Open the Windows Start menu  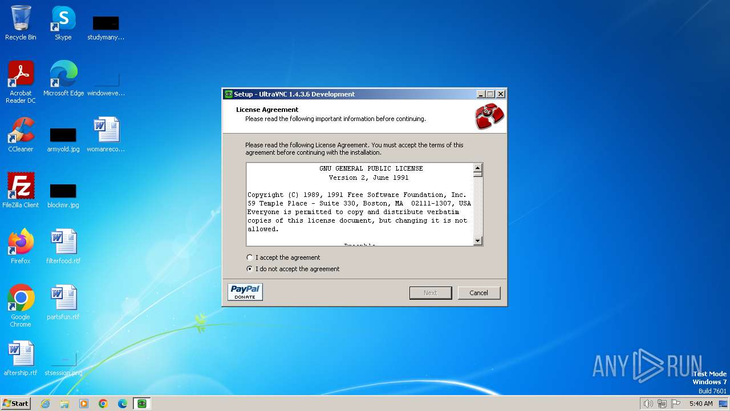16,404
